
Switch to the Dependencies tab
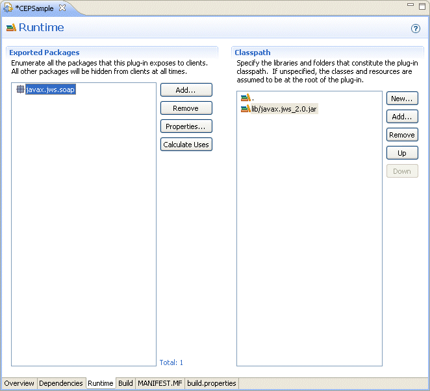61,383
